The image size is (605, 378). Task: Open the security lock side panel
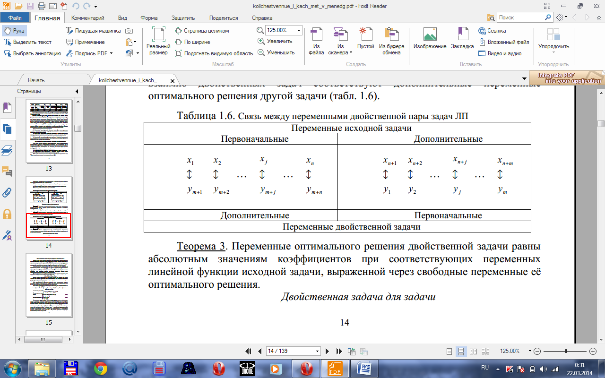[7, 214]
